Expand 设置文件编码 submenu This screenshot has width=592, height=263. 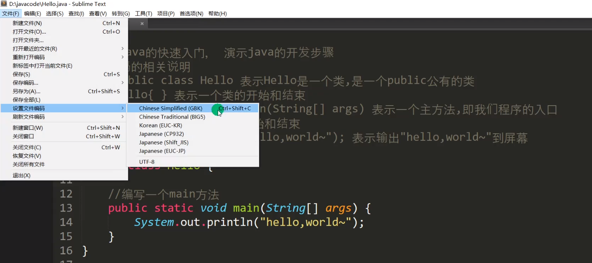tap(64, 108)
